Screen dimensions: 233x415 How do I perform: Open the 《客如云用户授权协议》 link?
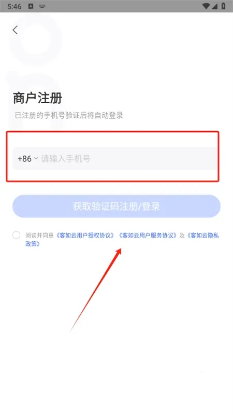[x=85, y=236]
